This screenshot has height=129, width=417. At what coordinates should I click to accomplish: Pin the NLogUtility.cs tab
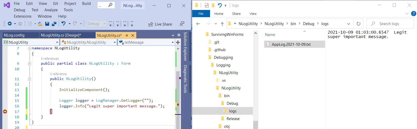pos(127,36)
